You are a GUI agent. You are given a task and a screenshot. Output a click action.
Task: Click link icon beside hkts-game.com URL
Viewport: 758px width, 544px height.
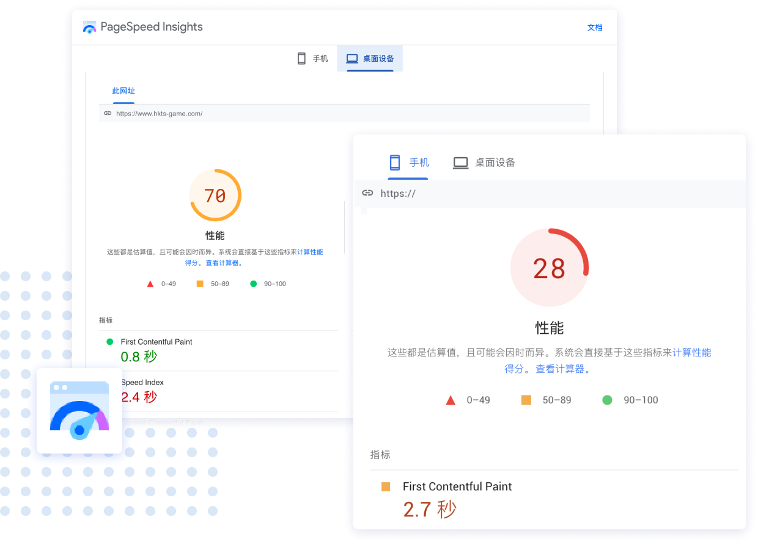[x=108, y=114]
